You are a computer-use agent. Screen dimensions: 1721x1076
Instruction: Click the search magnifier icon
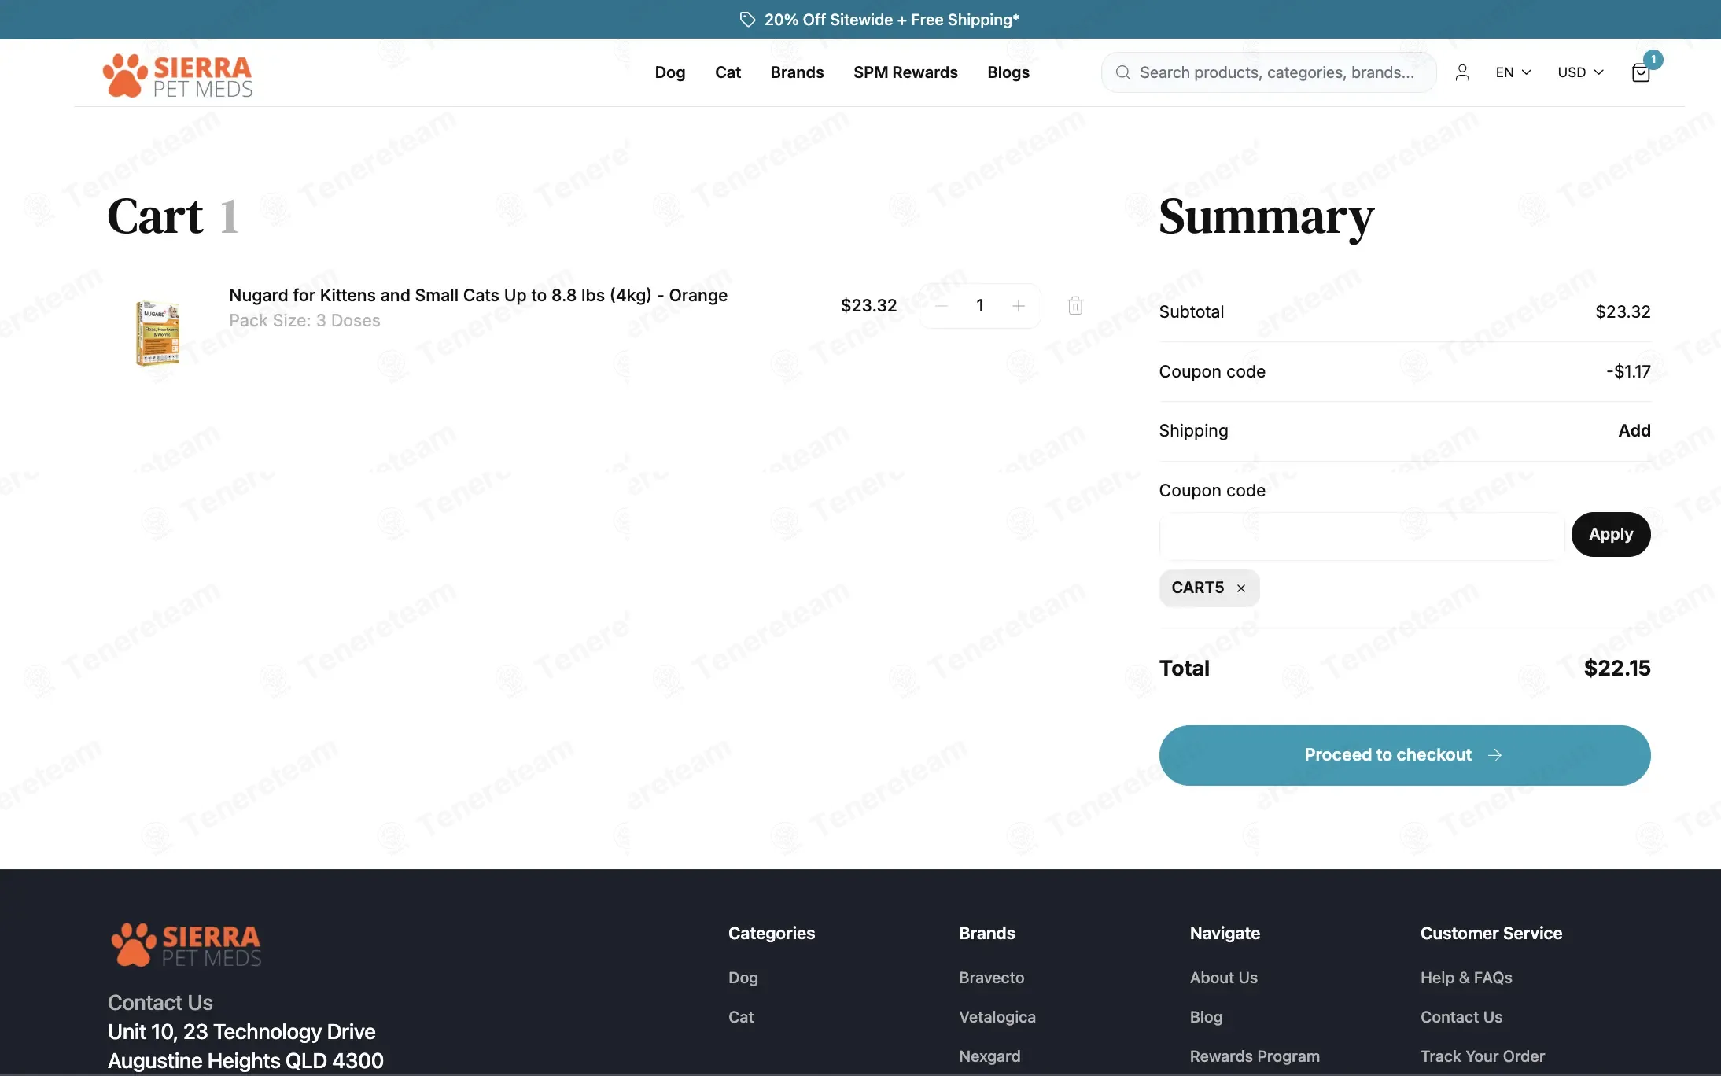pos(1123,72)
